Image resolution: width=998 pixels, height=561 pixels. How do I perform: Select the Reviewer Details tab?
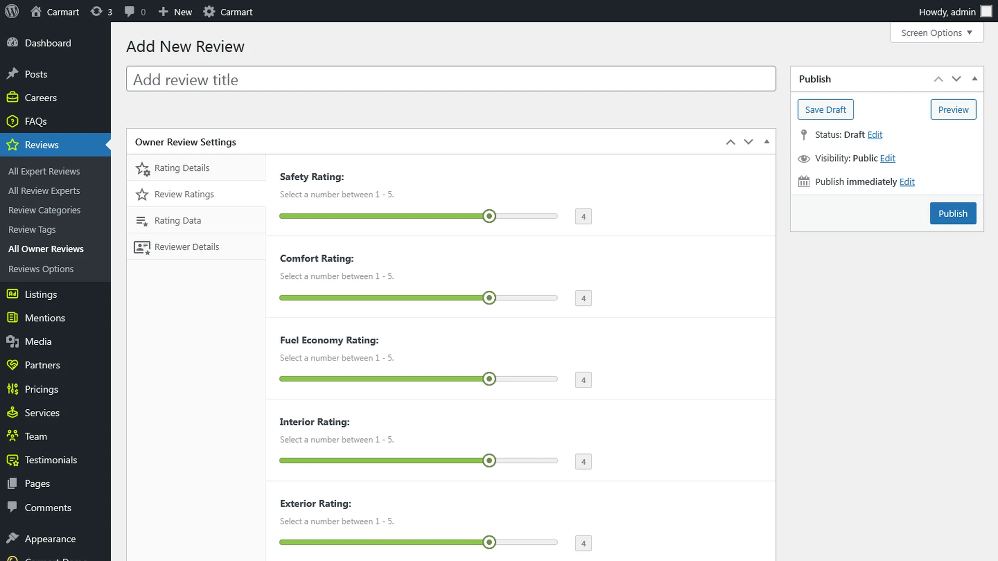[x=196, y=247]
